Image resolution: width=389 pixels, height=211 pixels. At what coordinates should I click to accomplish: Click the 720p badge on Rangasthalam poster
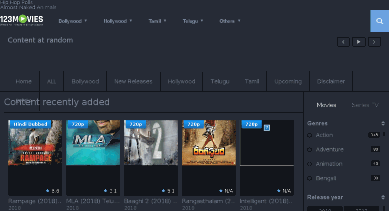[193, 124]
